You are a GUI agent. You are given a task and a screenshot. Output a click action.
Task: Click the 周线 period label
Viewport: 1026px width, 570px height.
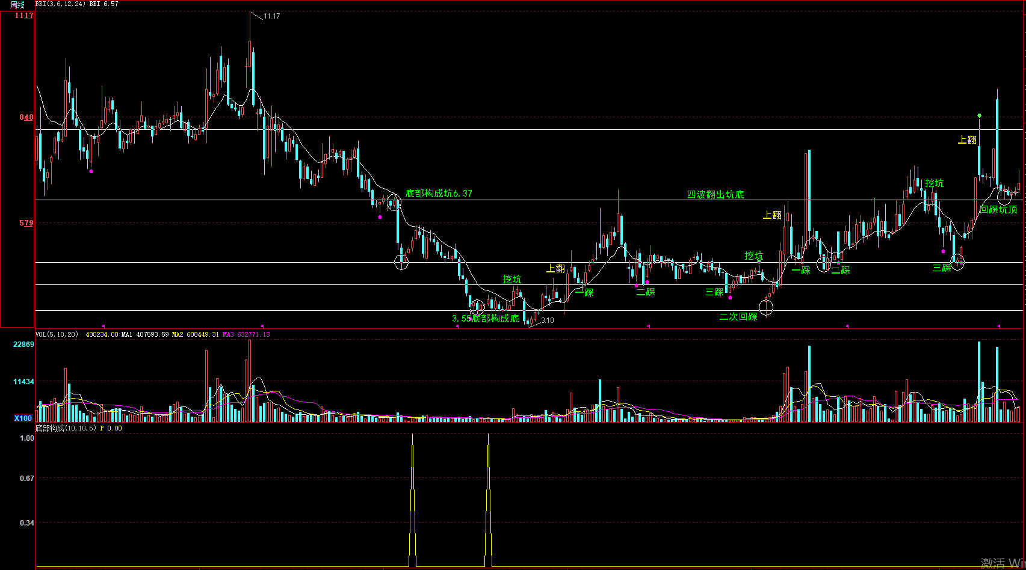[17, 4]
